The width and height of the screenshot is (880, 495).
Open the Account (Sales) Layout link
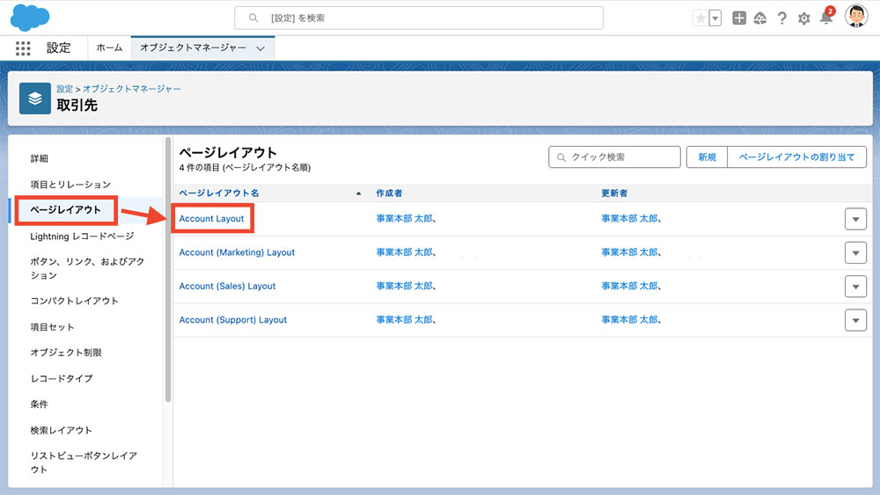click(227, 286)
